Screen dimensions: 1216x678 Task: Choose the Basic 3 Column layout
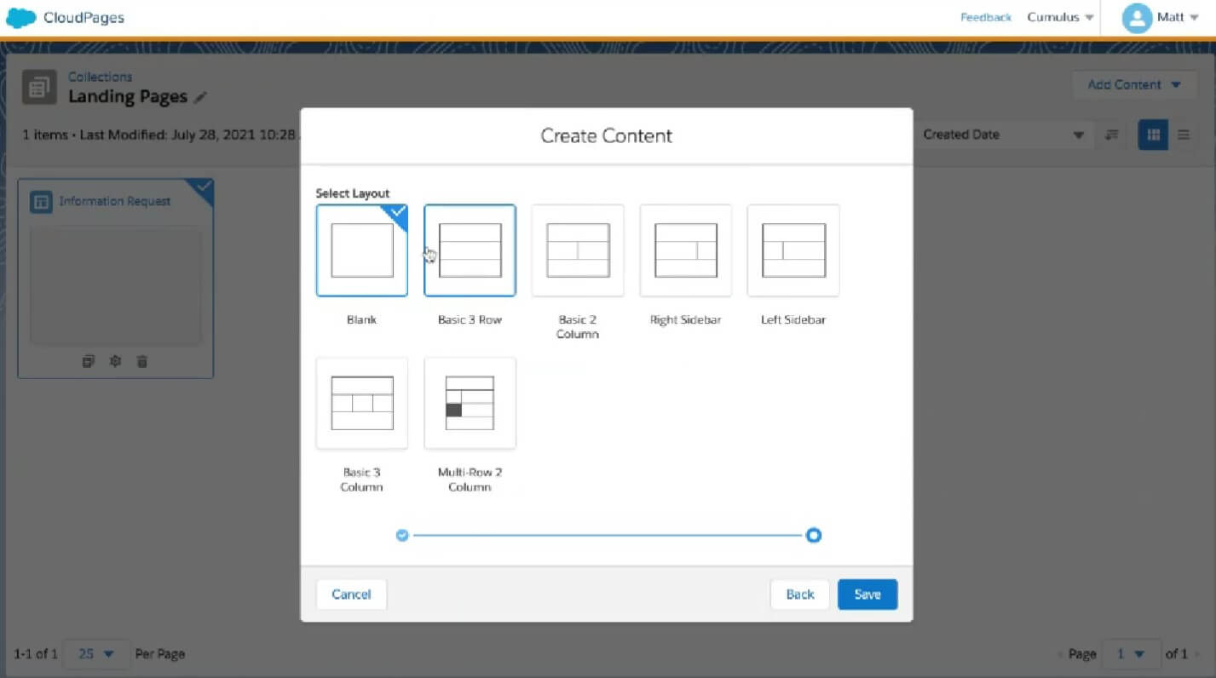pyautogui.click(x=362, y=403)
